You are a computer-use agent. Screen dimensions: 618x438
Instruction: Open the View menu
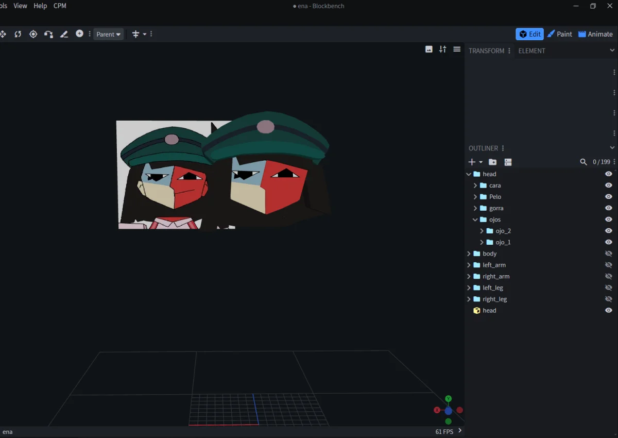[x=21, y=6]
